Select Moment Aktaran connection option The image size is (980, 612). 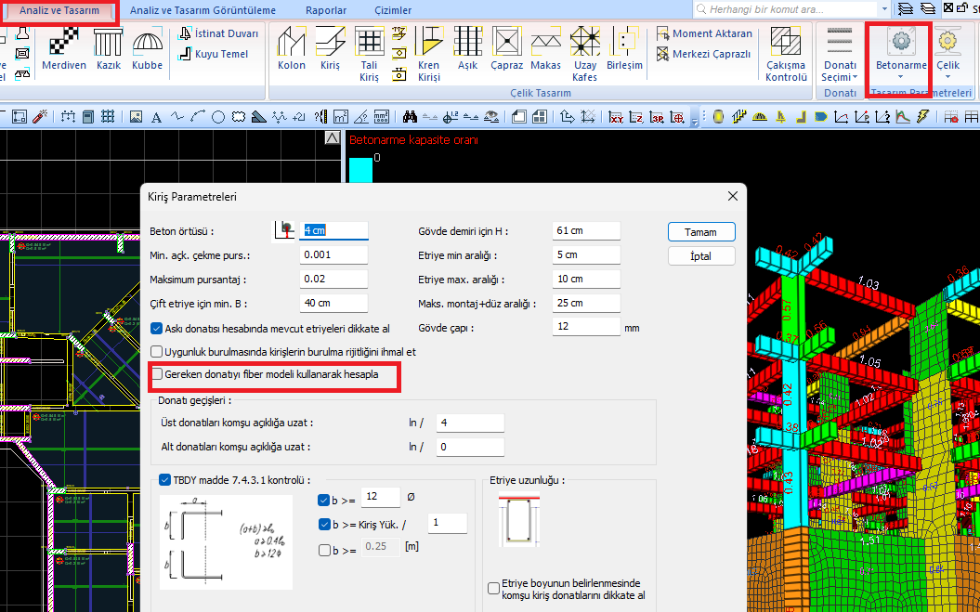pos(704,33)
